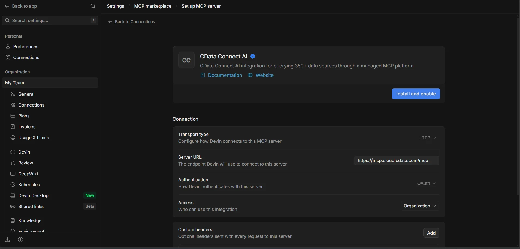Click the Custom headers label
The height and width of the screenshot is (249, 520).
195,229
